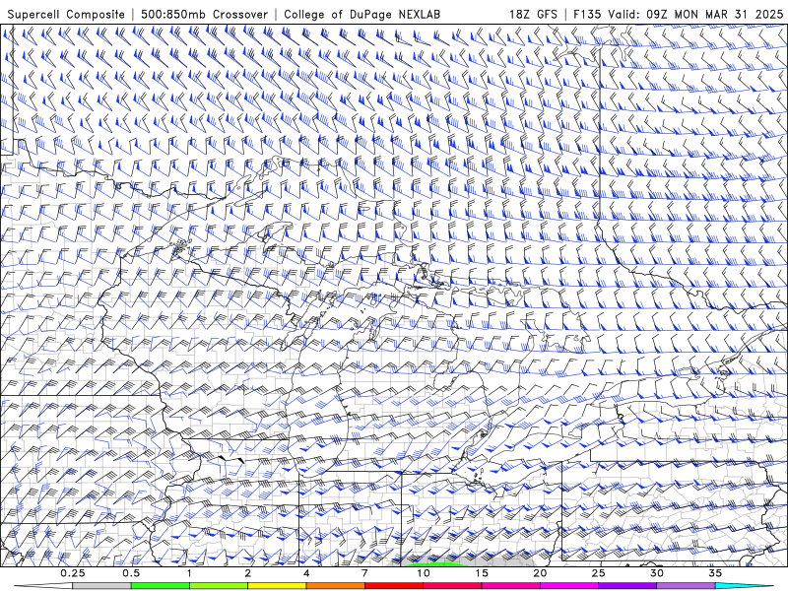Click the scale label 4 below the map
Image resolution: width=788 pixels, height=591 pixels.
point(306,573)
